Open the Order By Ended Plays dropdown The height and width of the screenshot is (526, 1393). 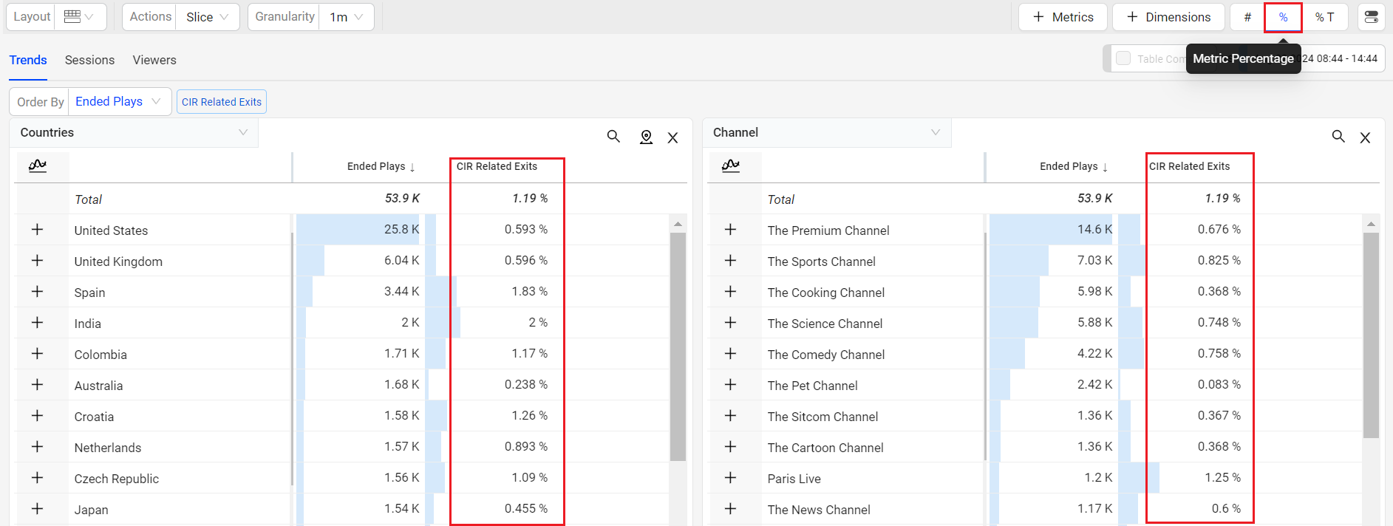pyautogui.click(x=118, y=101)
